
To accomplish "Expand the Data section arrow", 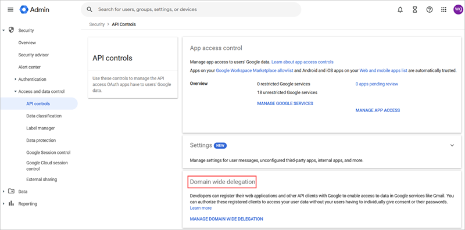I will [3, 192].
